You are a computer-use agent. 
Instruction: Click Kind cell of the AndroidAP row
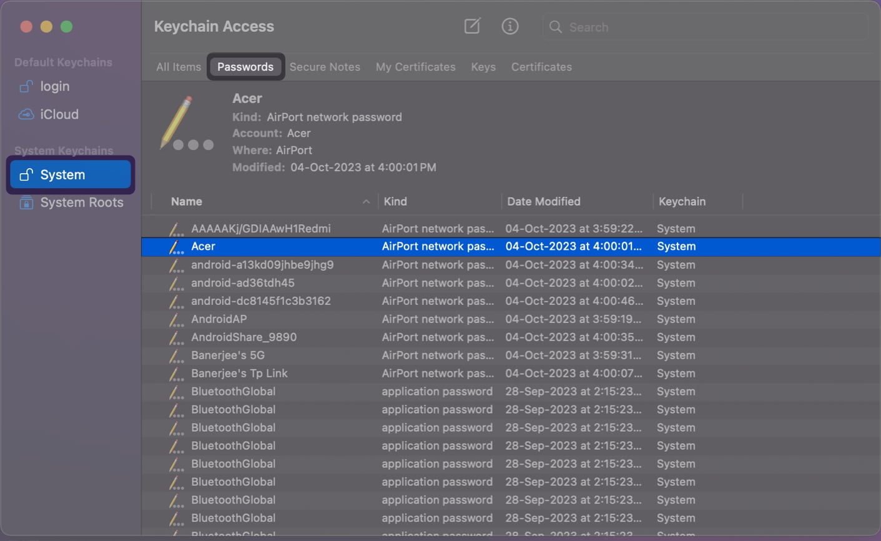point(438,319)
